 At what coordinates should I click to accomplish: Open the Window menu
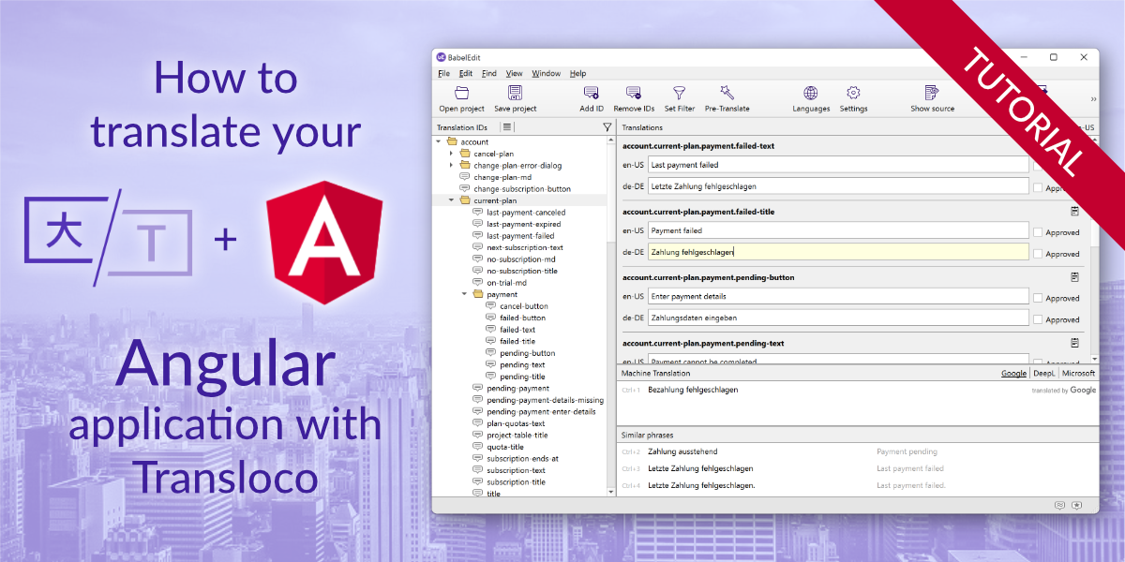click(547, 73)
